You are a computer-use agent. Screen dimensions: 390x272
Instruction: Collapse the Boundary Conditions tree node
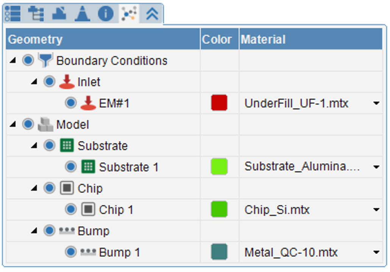click(x=13, y=60)
